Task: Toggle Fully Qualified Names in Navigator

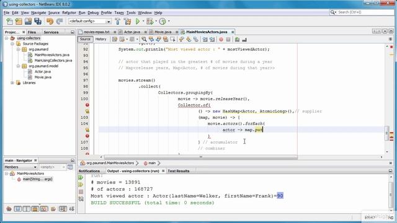Action: coord(53,209)
